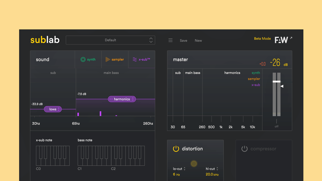Click the hi-cut 20.0 kHz value

click(x=212, y=174)
